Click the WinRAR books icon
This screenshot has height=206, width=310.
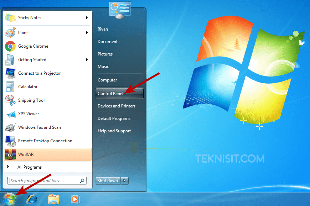10,154
